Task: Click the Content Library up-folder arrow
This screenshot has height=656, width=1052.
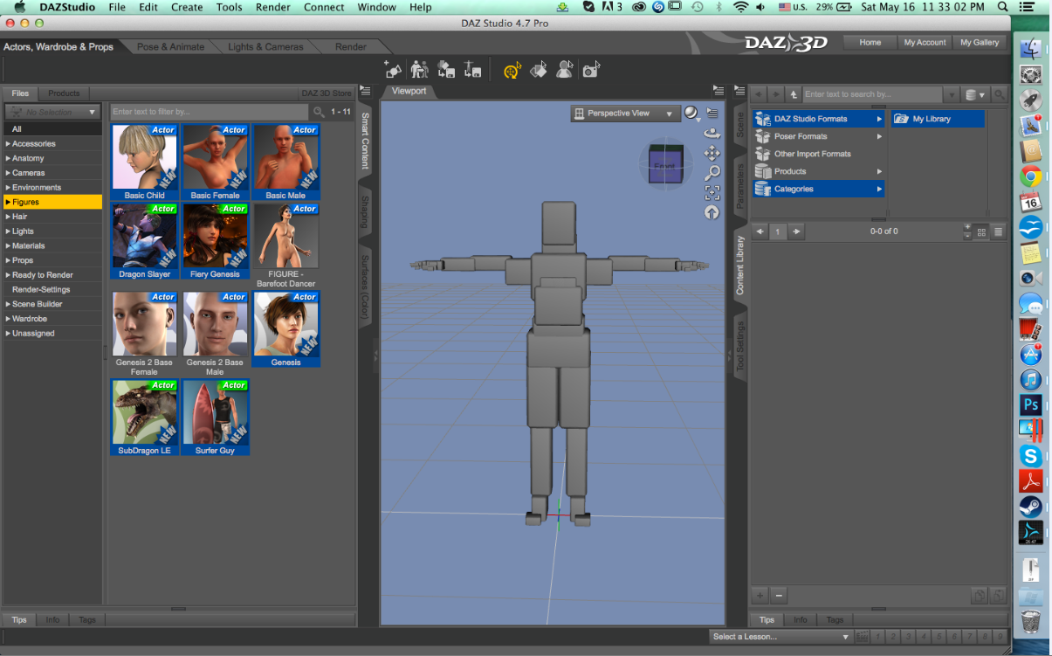Action: tap(793, 94)
